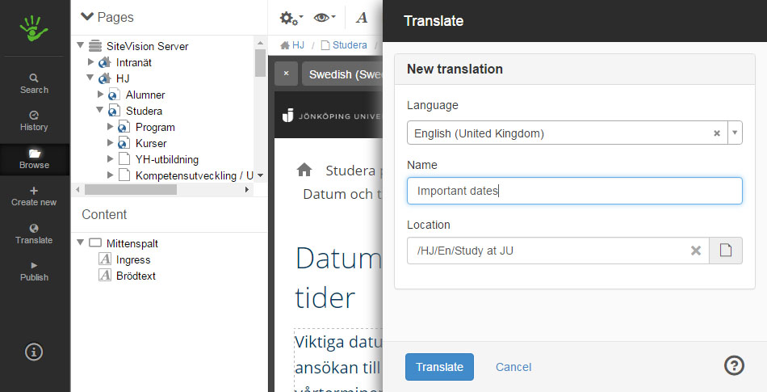This screenshot has width=767, height=392.
Task: Open the info icon in the sidebar
Action: [x=34, y=352]
